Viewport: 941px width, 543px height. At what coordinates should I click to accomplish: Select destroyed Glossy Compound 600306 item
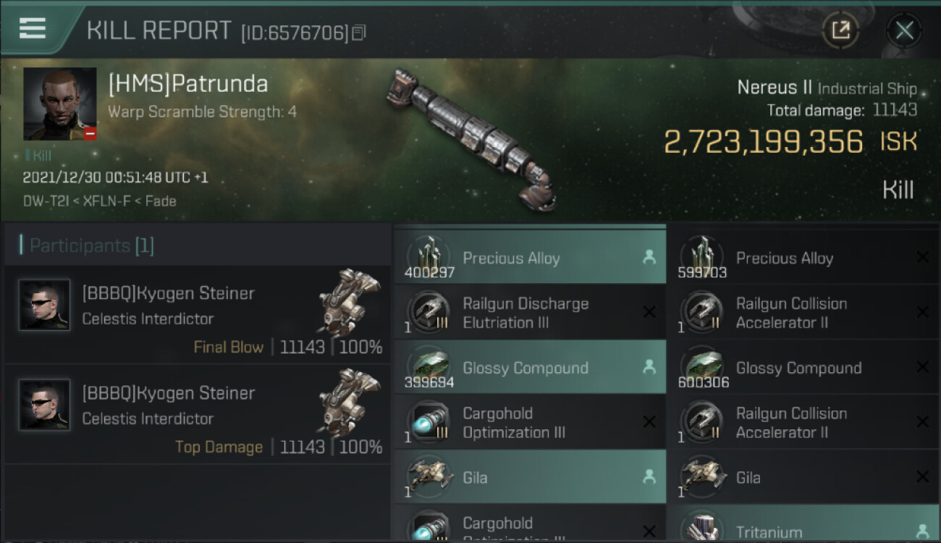click(804, 368)
